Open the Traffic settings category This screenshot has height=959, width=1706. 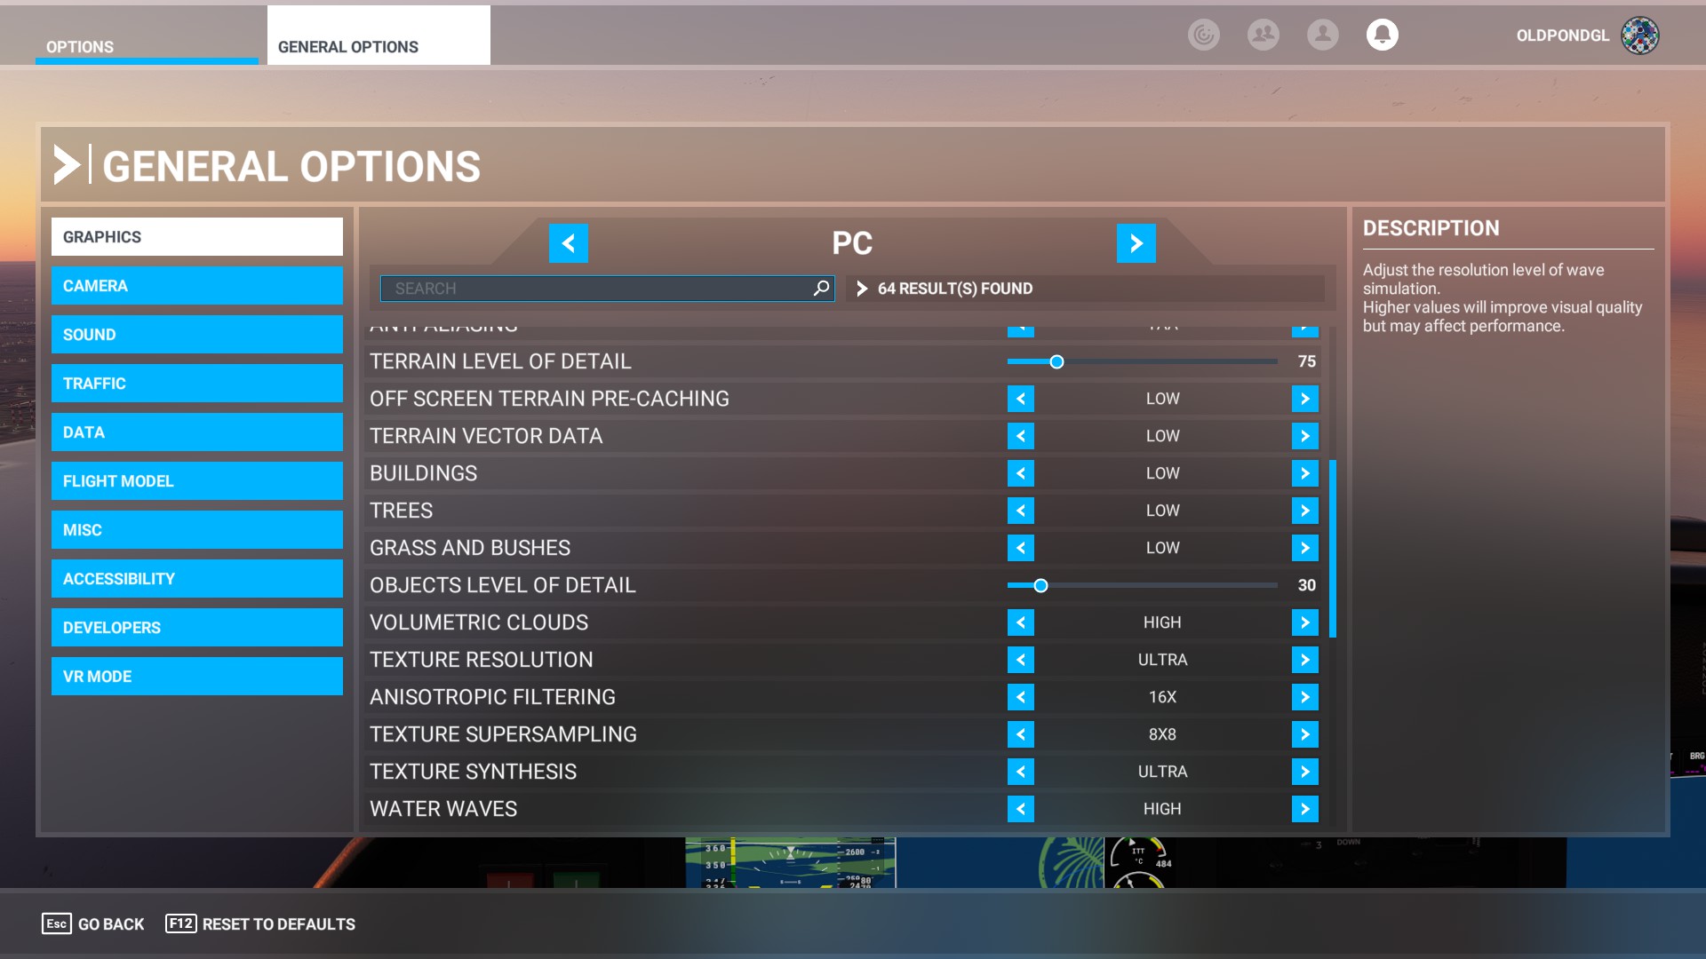click(197, 384)
